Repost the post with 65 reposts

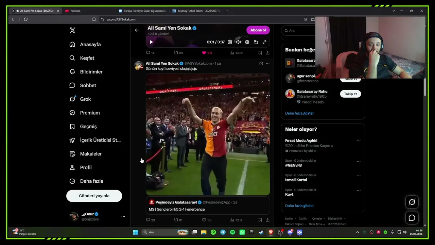pos(178,53)
